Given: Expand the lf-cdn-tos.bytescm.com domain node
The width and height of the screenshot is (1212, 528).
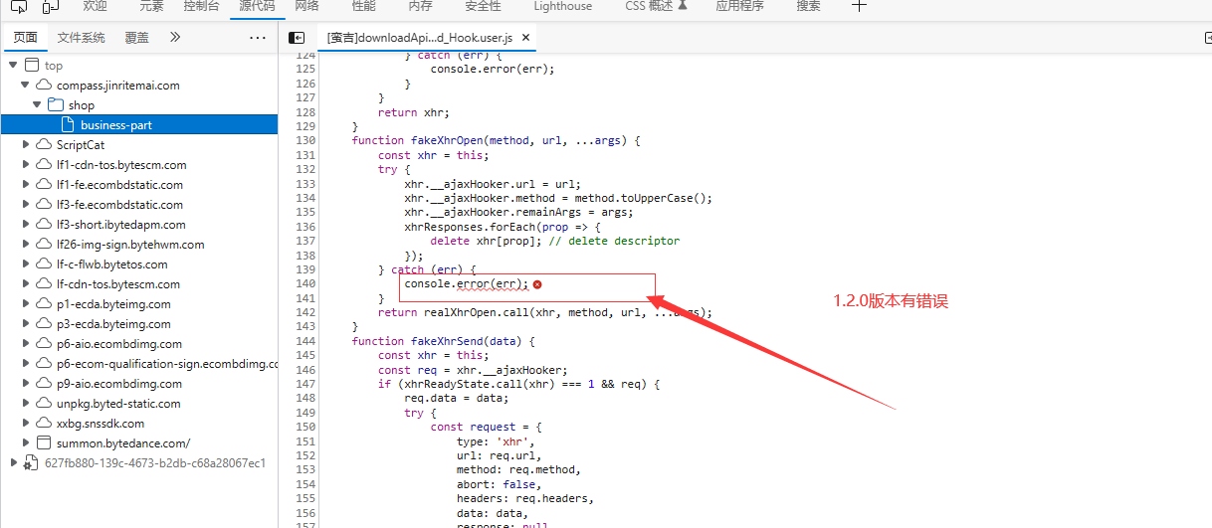Looking at the screenshot, I should (26, 284).
